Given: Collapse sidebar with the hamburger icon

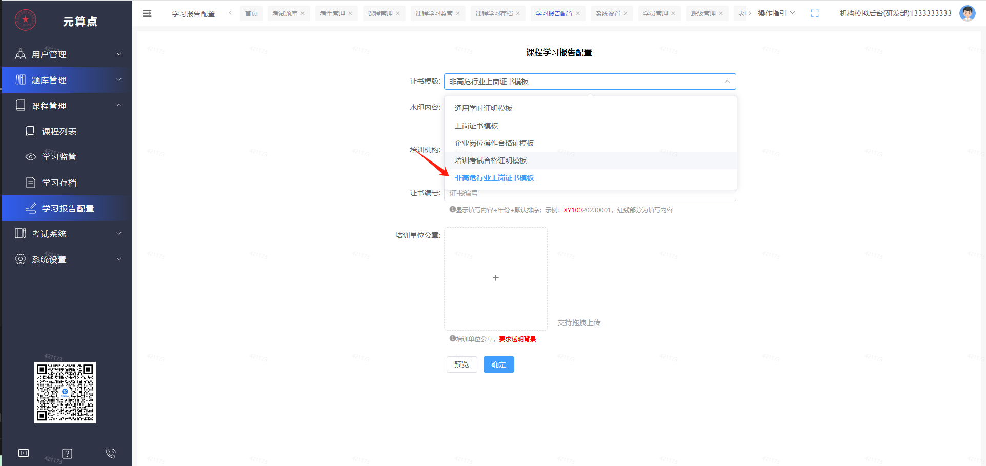Looking at the screenshot, I should point(147,13).
